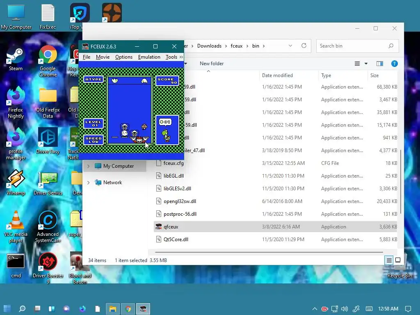The width and height of the screenshot is (420, 315).
Task: Open the notification center icon
Action: tap(408, 309)
